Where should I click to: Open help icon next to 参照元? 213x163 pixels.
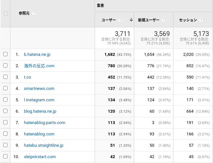pyautogui.click(x=34, y=13)
